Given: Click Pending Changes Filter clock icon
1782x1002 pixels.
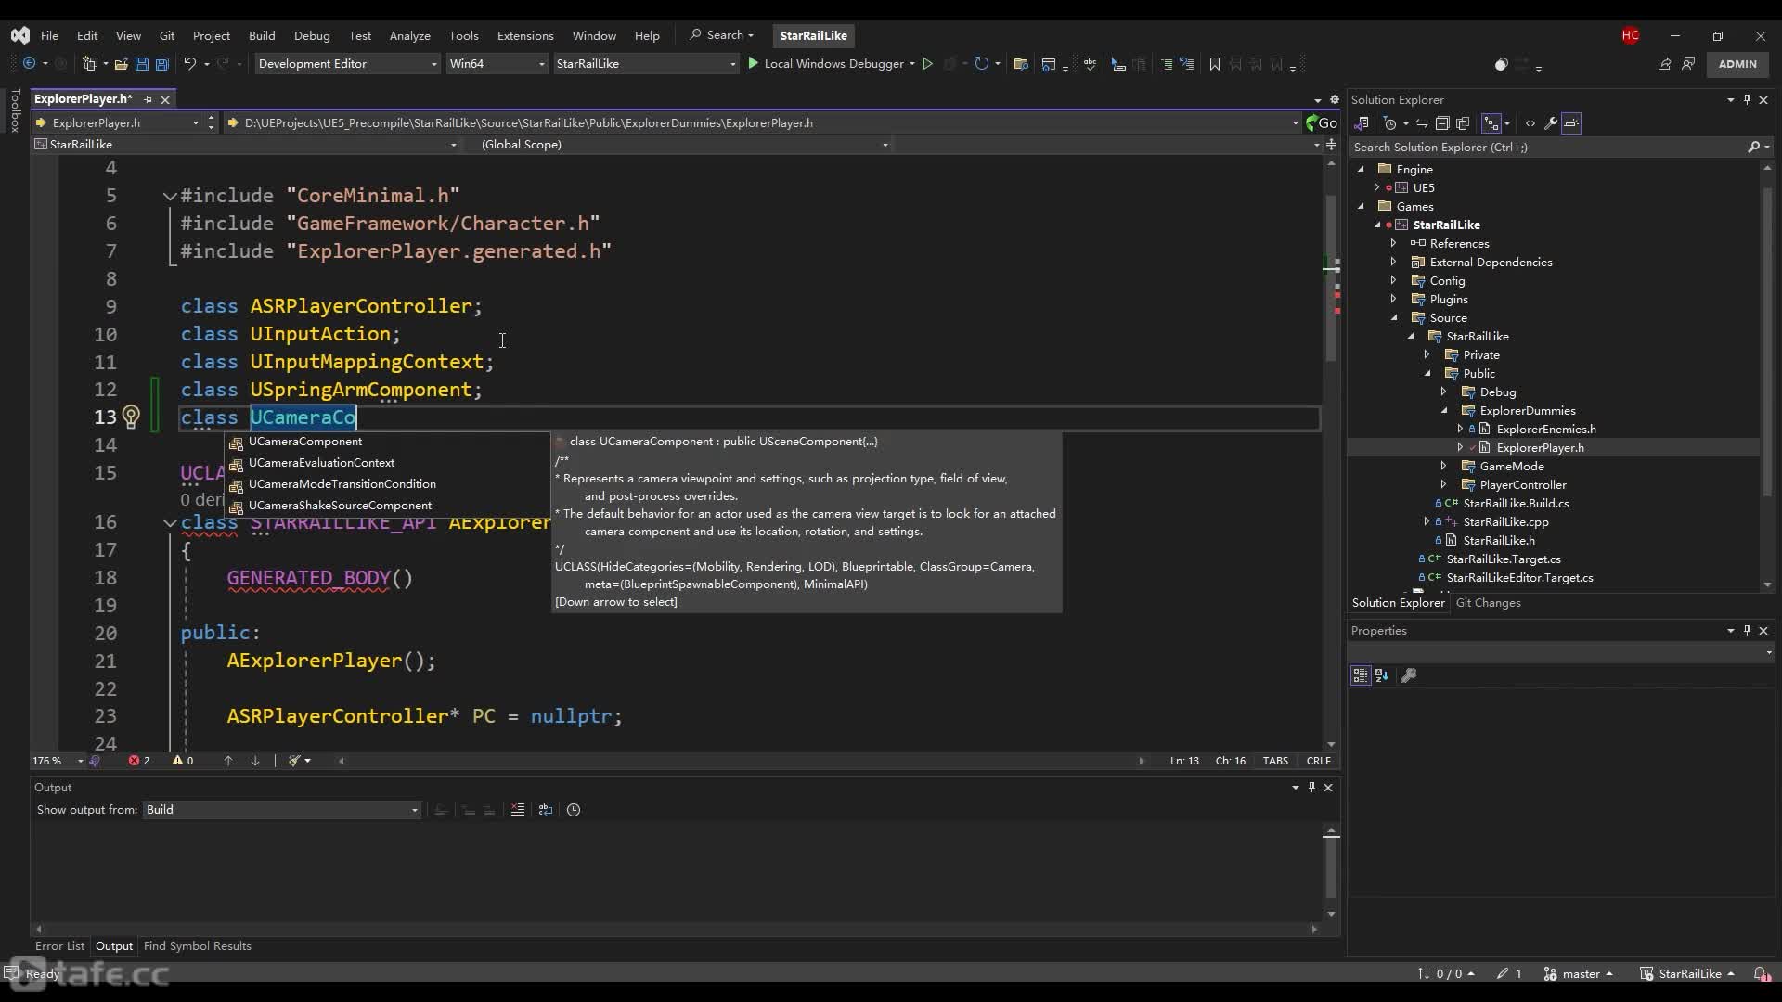Looking at the screenshot, I should click(x=1389, y=123).
